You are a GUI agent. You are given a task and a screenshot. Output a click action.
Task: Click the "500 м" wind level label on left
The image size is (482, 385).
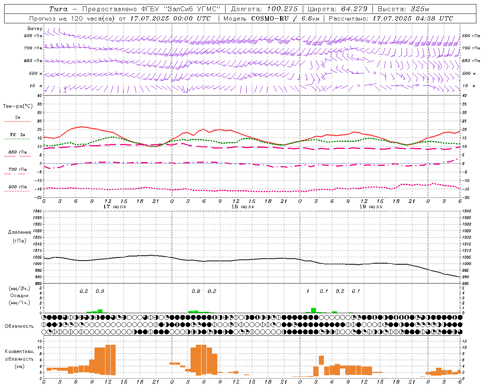click(x=36, y=73)
